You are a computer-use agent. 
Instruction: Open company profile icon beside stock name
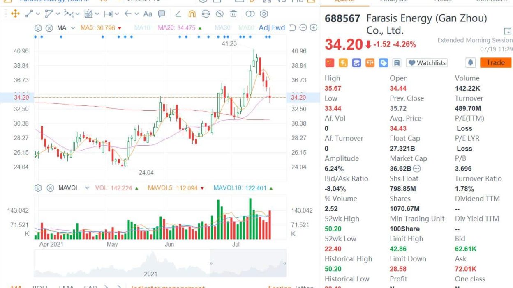(x=507, y=31)
